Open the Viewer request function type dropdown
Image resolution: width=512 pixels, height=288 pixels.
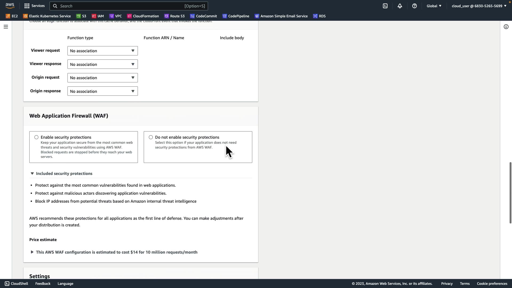pos(102,51)
